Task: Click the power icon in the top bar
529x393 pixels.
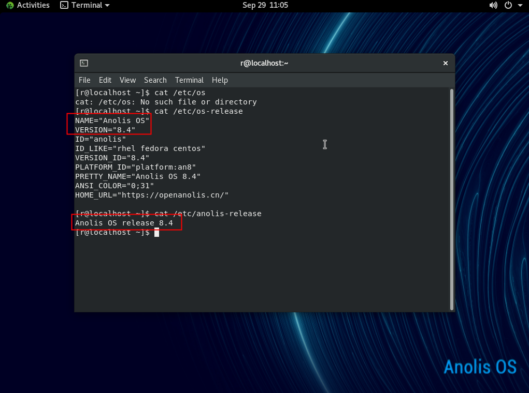Action: tap(508, 5)
